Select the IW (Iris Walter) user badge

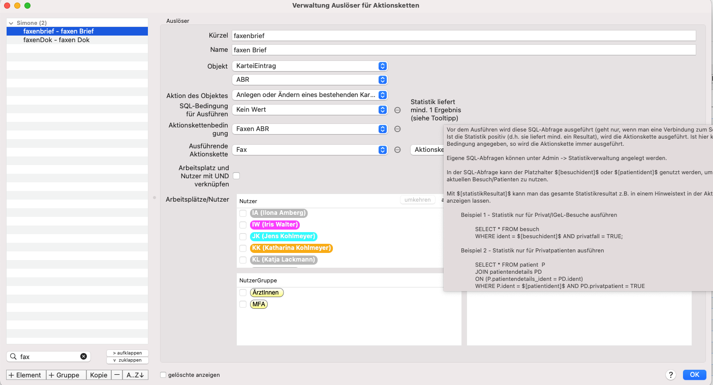[274, 224]
